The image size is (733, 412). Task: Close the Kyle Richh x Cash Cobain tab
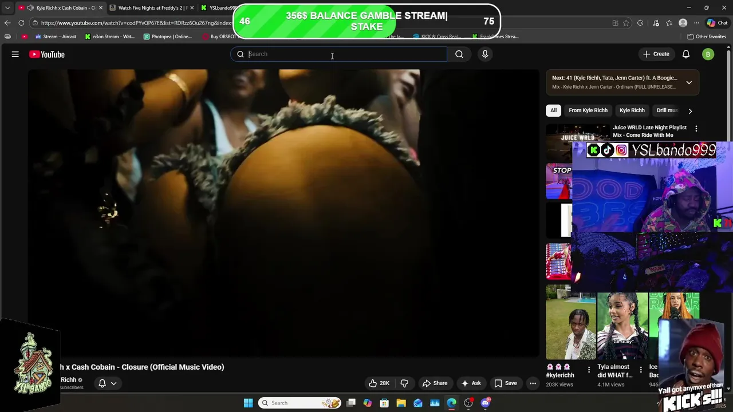click(101, 8)
